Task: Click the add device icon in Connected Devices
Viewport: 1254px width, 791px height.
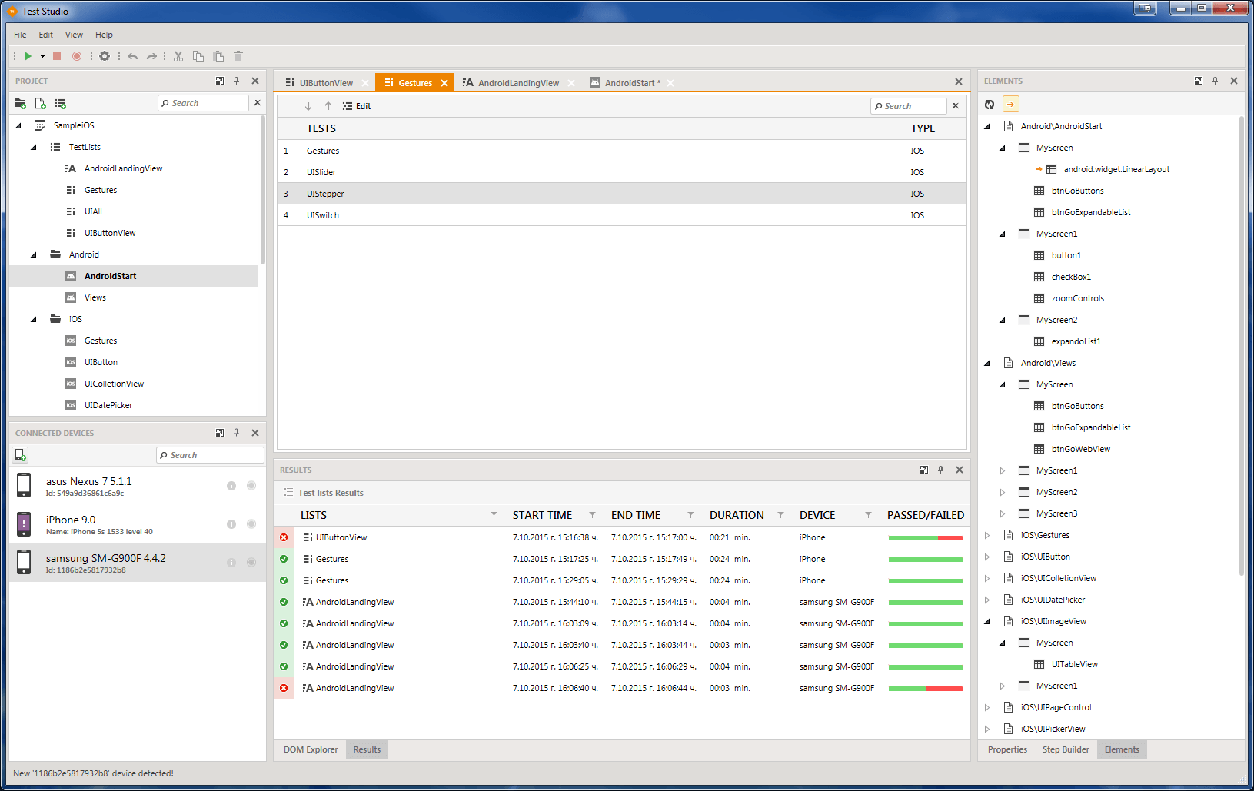Action: [21, 455]
